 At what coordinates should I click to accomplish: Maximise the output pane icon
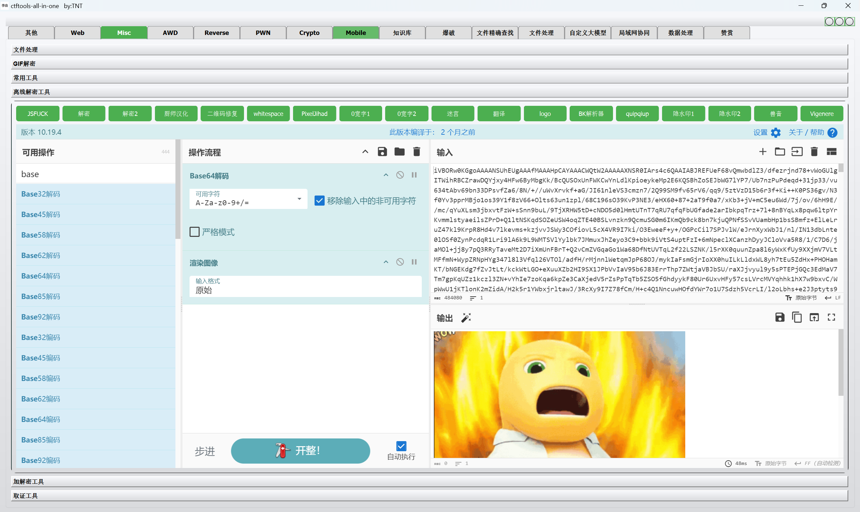click(x=831, y=317)
